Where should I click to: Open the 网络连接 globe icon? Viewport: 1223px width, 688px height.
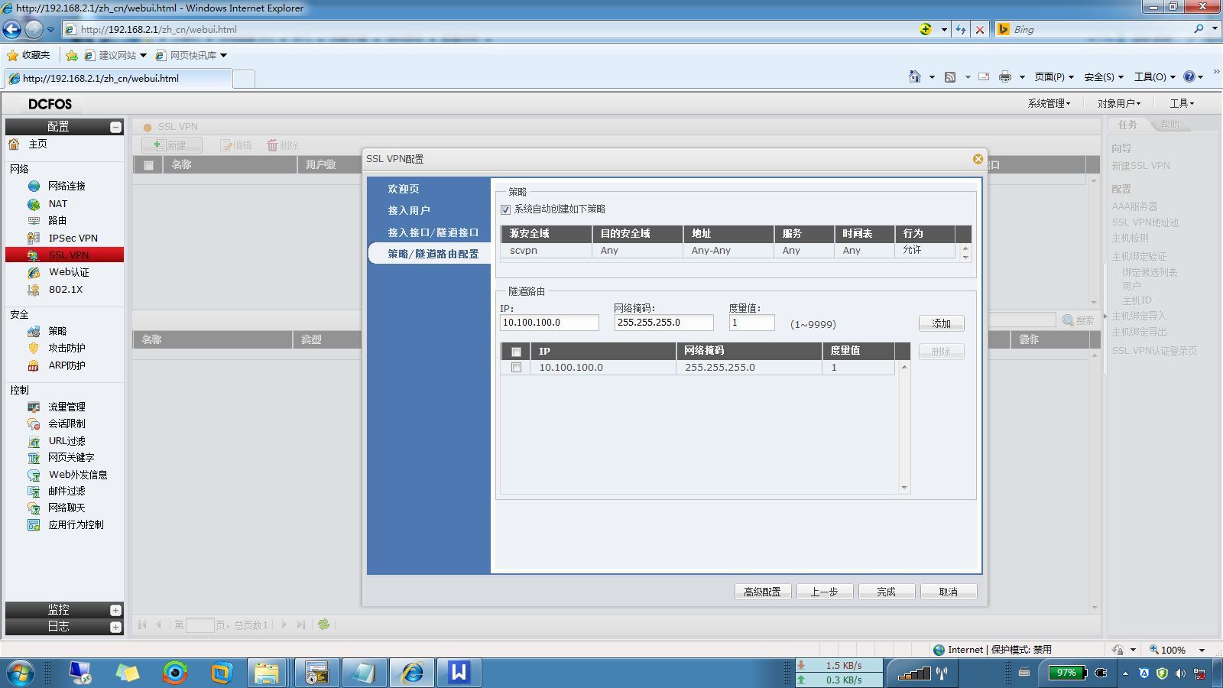point(34,186)
